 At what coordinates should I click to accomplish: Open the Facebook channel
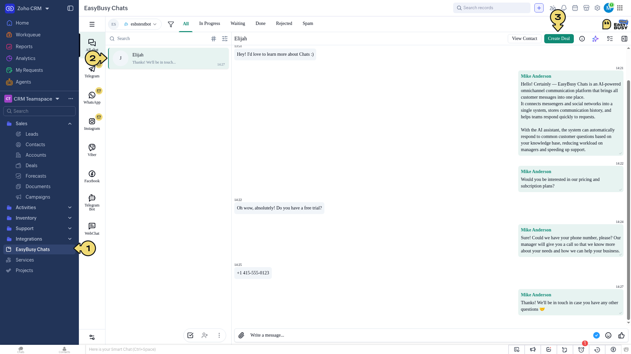[92, 176]
